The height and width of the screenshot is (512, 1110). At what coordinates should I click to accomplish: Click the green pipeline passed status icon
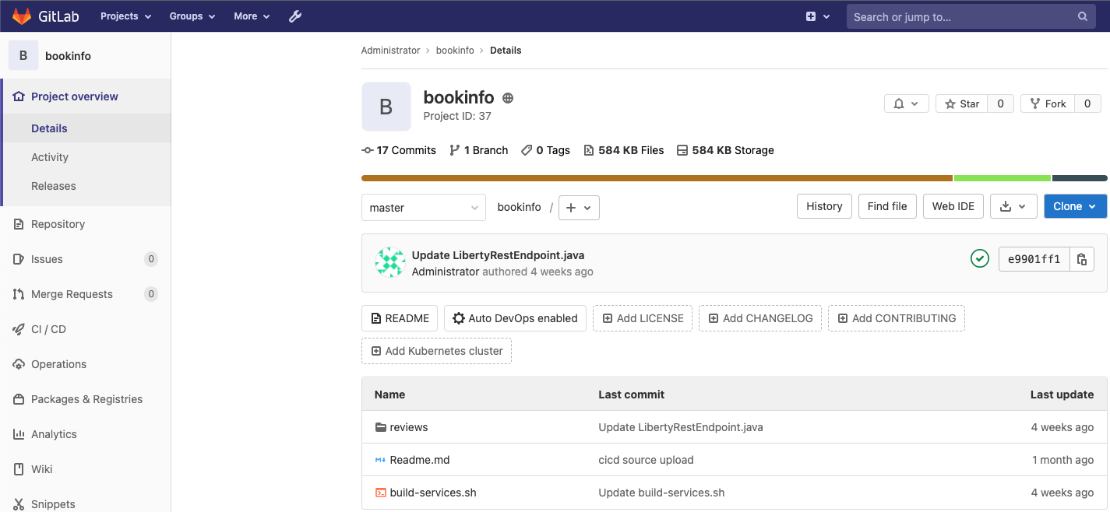click(980, 258)
